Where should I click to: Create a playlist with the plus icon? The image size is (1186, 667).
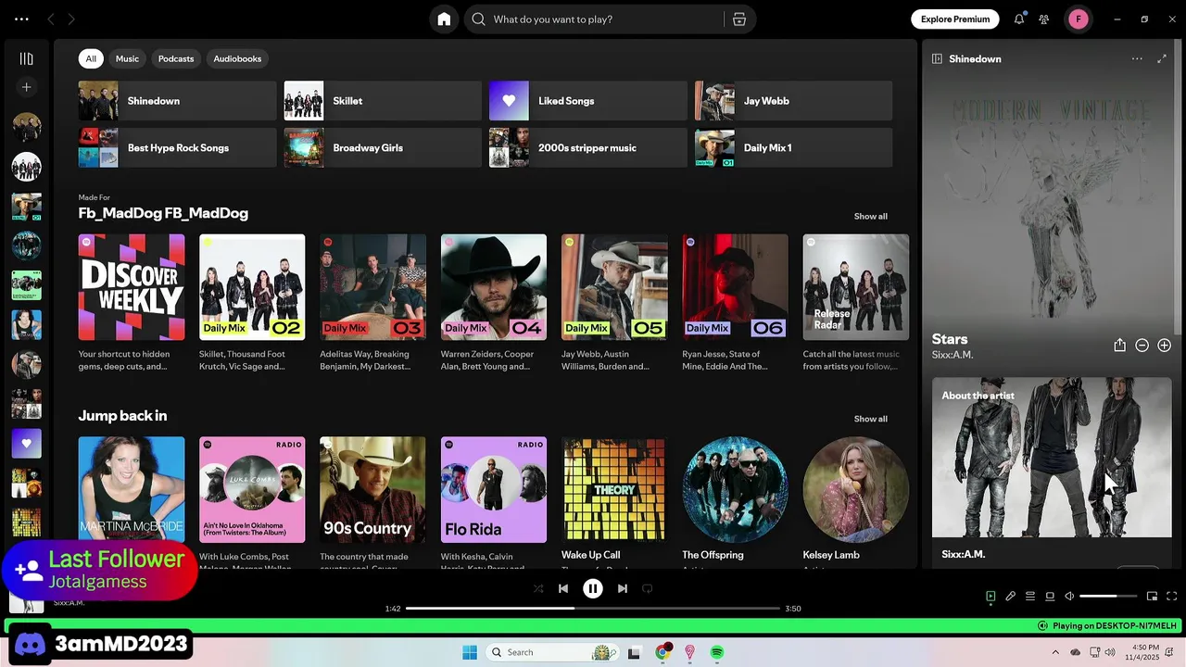(x=27, y=87)
